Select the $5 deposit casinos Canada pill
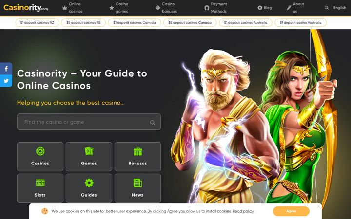 (190, 22)
